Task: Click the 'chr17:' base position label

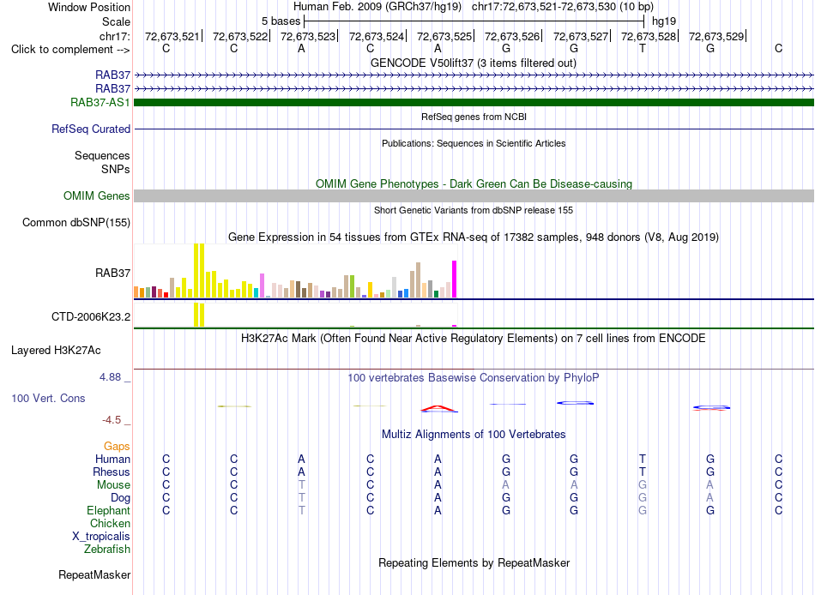Action: (115, 36)
